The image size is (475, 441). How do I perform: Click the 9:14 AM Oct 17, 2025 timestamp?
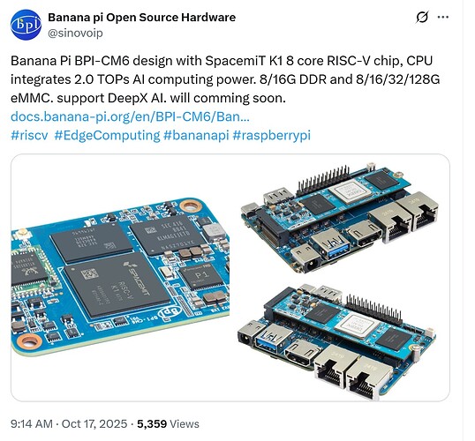(x=69, y=423)
